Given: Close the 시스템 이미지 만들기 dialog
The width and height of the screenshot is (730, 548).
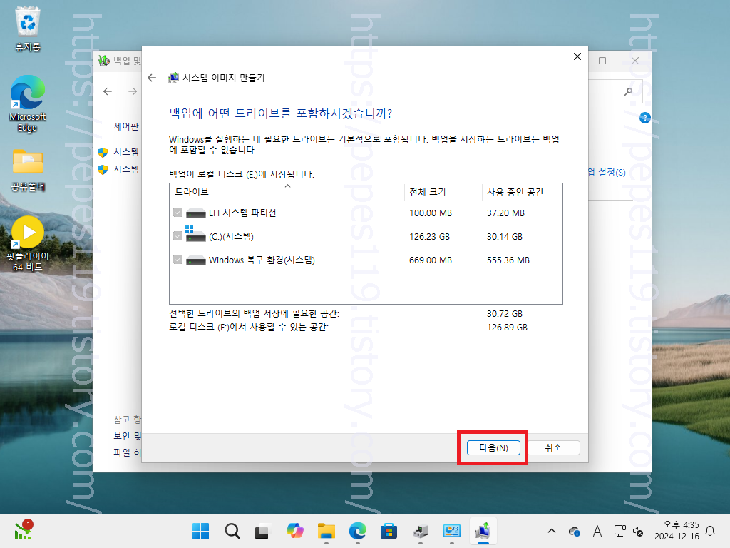Looking at the screenshot, I should click(x=577, y=56).
